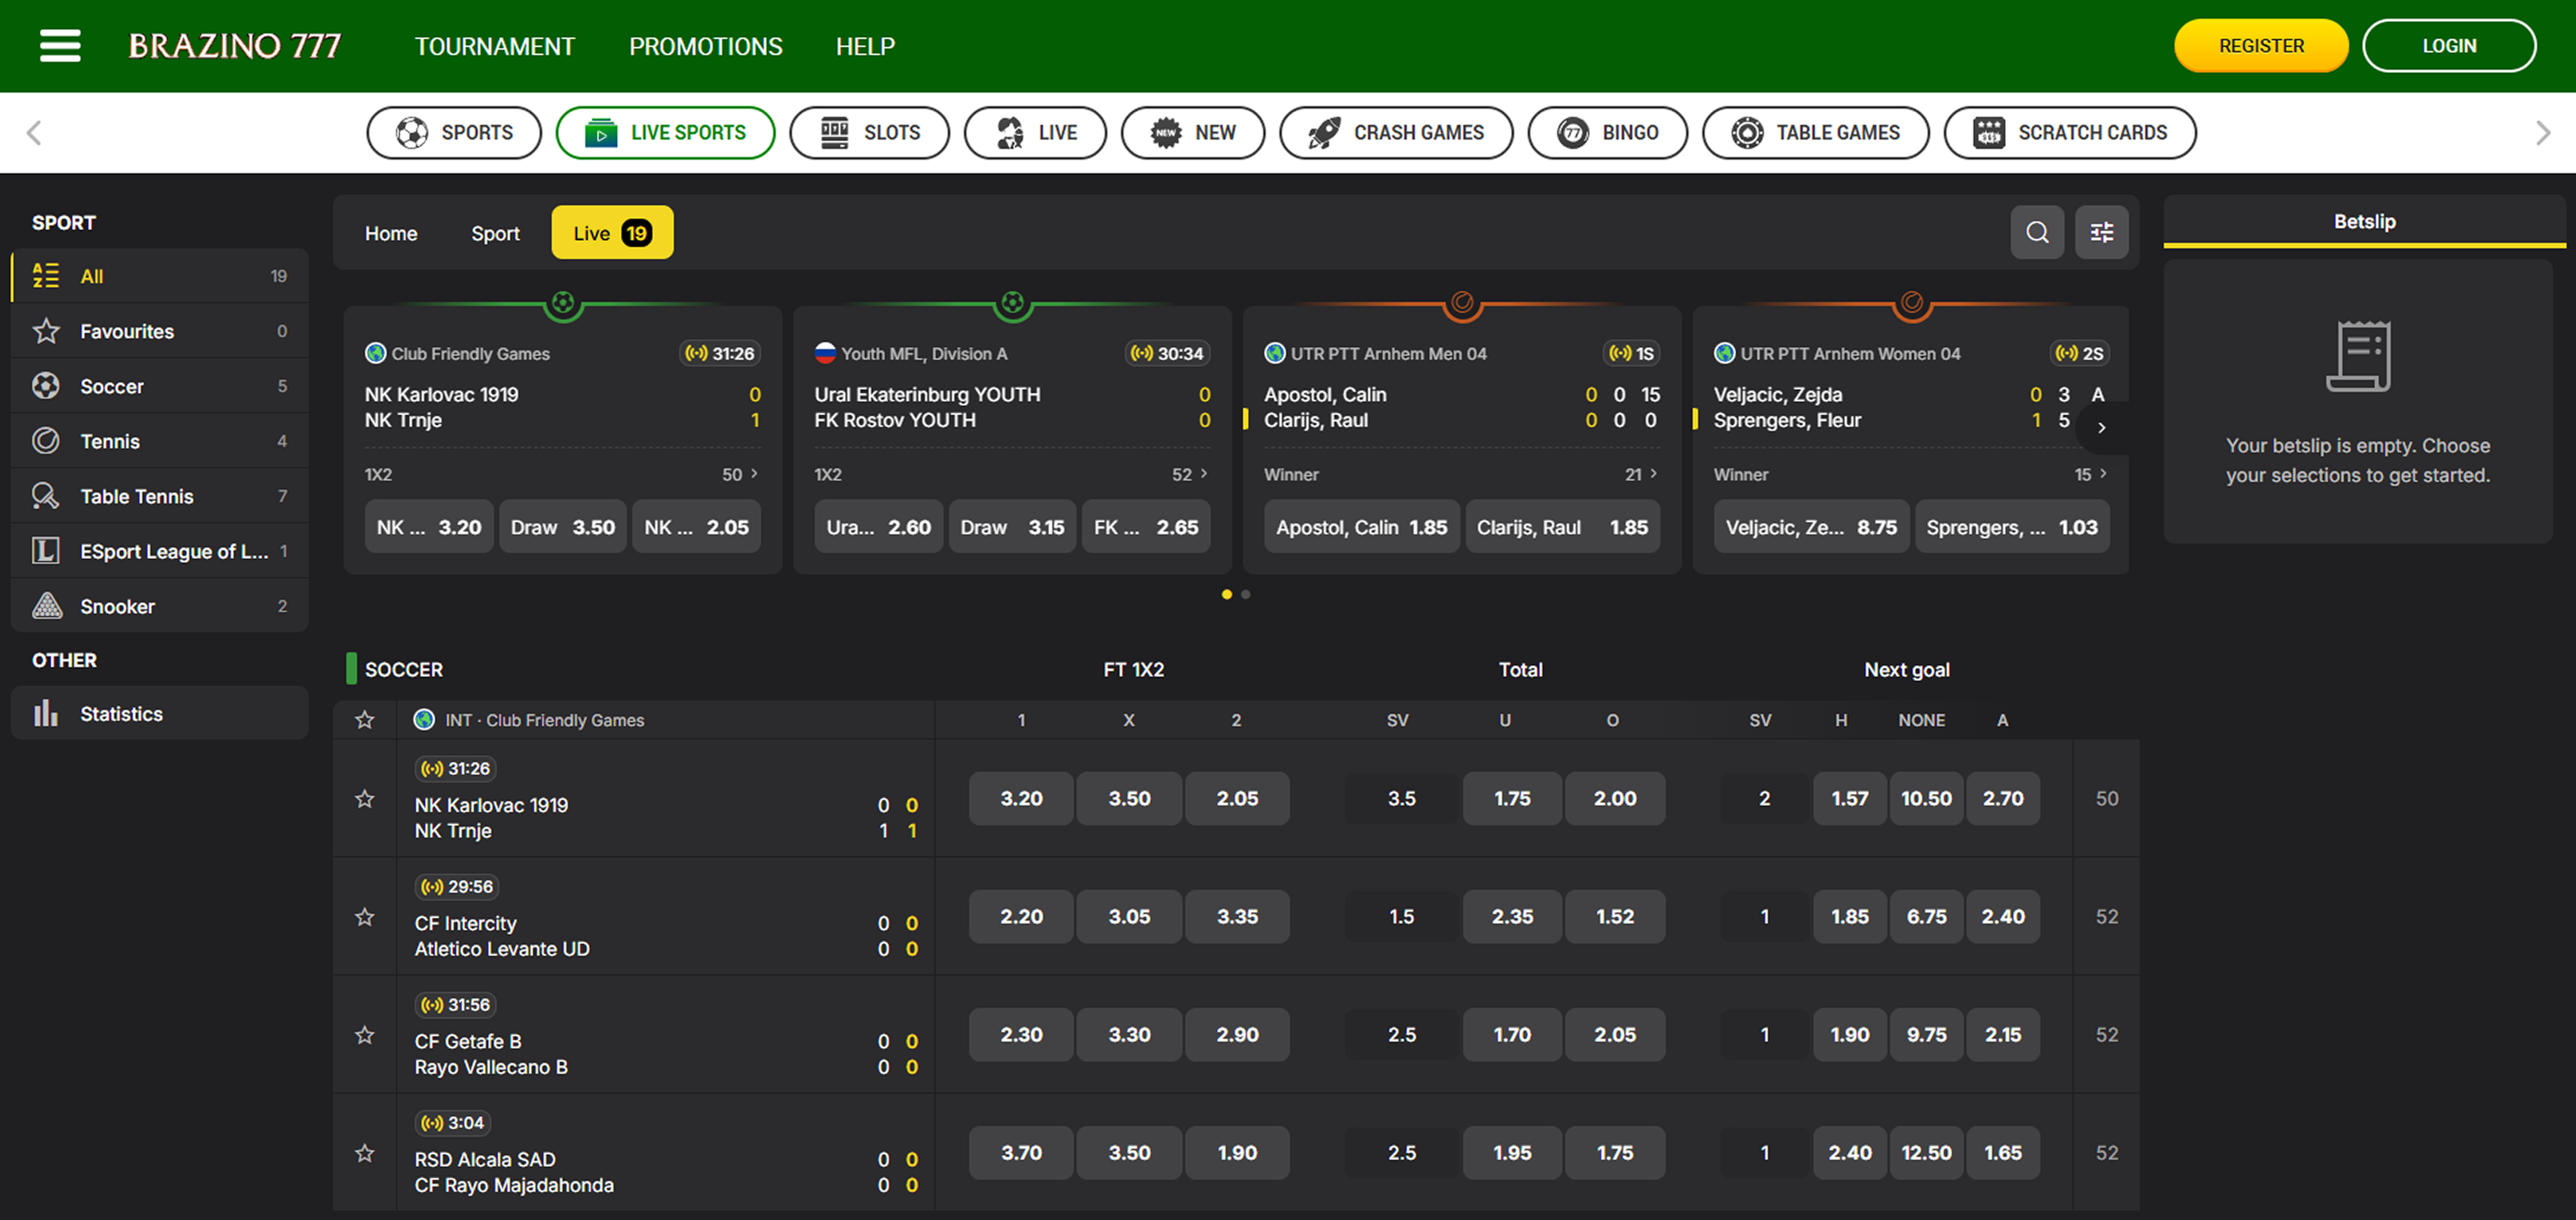
Task: Select Sprengers 1.03 winner odds
Action: point(2012,527)
